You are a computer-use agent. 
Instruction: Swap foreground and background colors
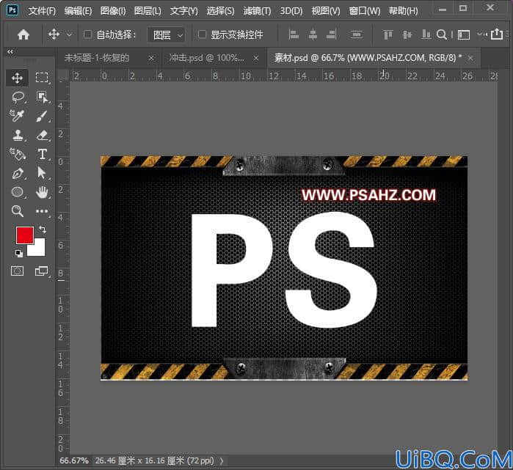click(x=43, y=229)
